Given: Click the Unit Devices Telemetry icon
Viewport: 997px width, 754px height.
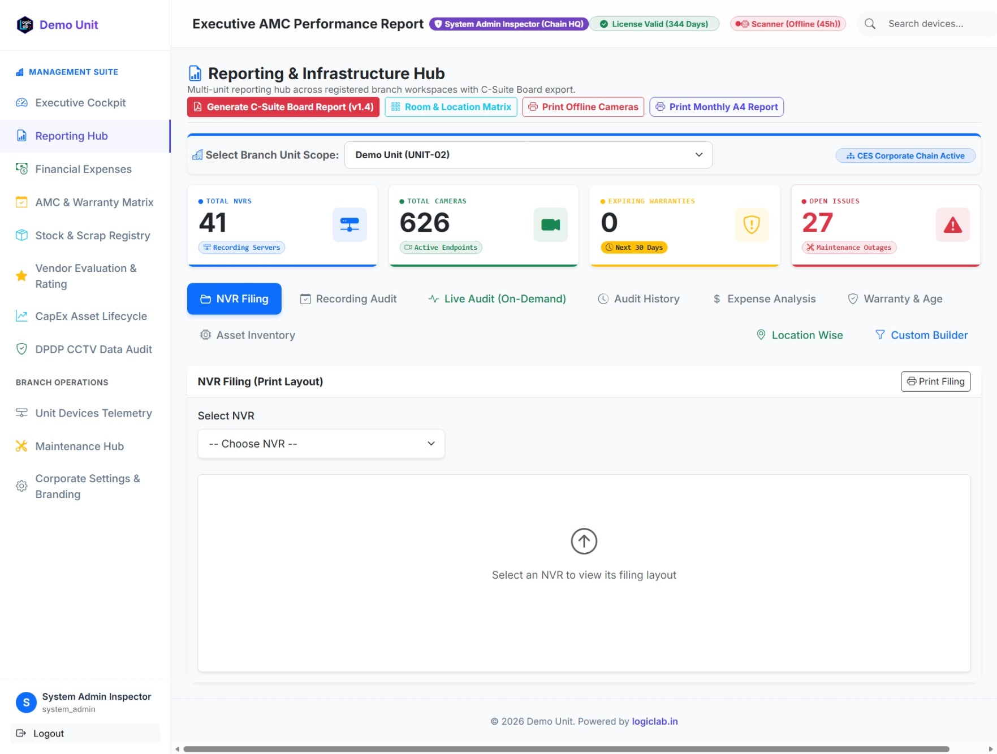Looking at the screenshot, I should pos(21,413).
